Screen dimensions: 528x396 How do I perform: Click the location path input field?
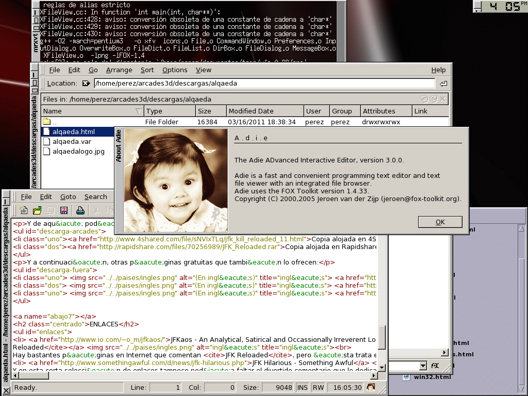(264, 83)
